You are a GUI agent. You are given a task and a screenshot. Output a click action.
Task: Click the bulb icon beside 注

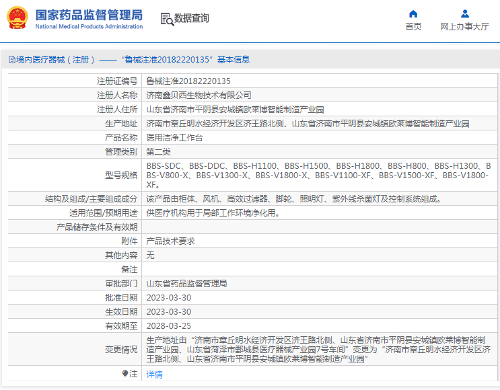(124, 374)
